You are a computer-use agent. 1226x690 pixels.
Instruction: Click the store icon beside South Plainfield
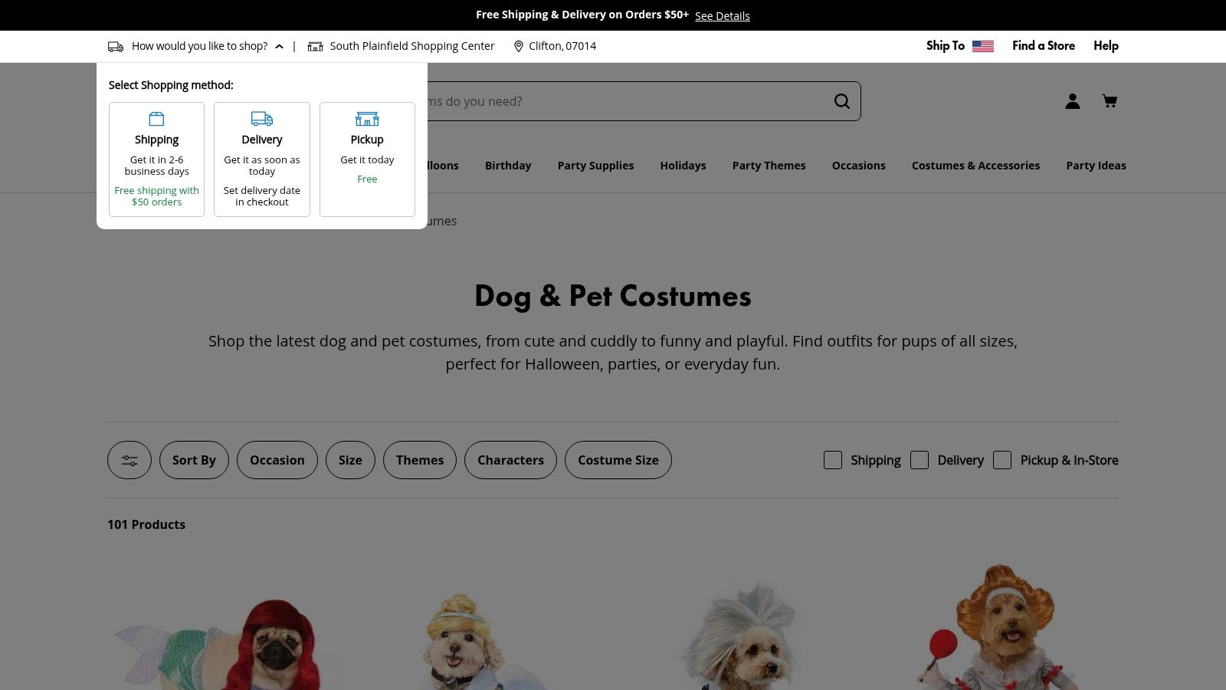tap(315, 46)
